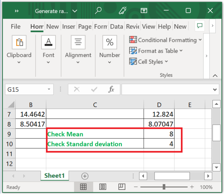Screen dimensions: 224x194
Task: Click horizontal scrollbar left arrow
Action: [143, 176]
